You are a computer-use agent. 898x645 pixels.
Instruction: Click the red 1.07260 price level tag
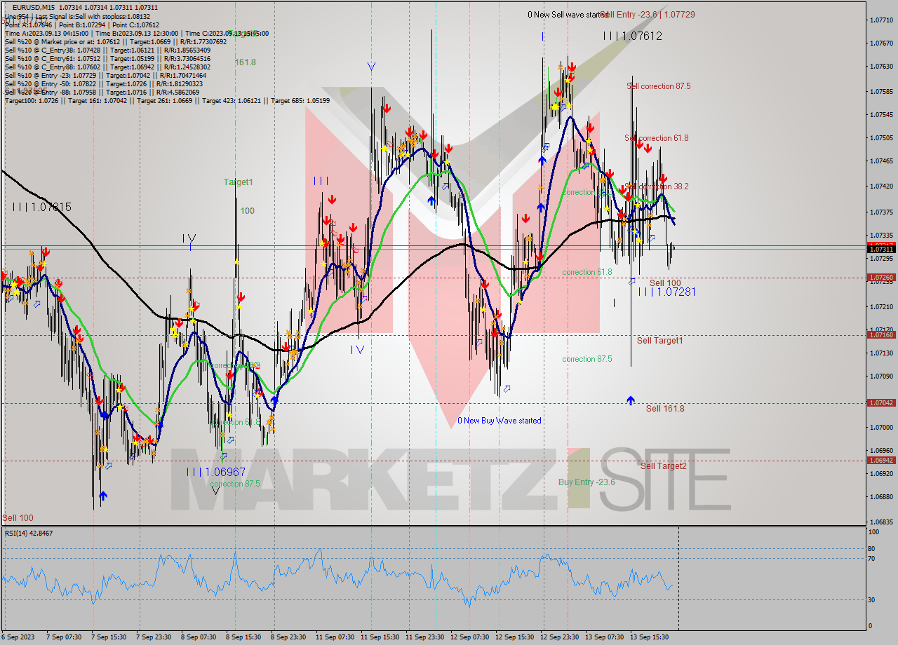pos(881,278)
